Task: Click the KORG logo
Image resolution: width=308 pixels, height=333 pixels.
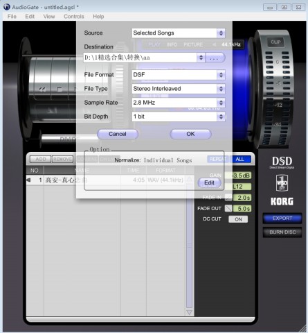Action: (282, 201)
